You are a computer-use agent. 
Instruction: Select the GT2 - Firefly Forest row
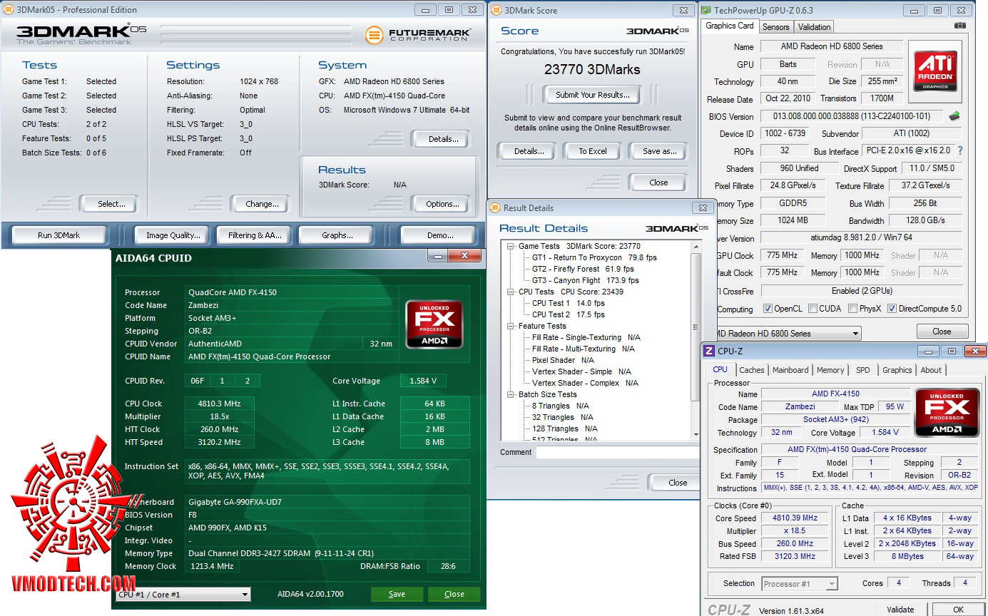pos(583,269)
